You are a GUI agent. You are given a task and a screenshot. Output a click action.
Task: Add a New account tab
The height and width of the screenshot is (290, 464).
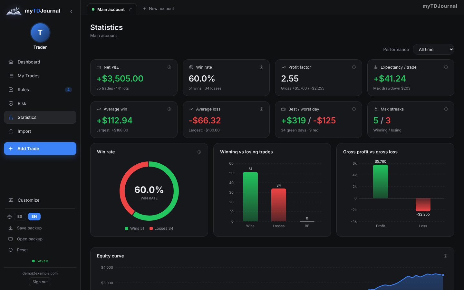click(x=158, y=9)
